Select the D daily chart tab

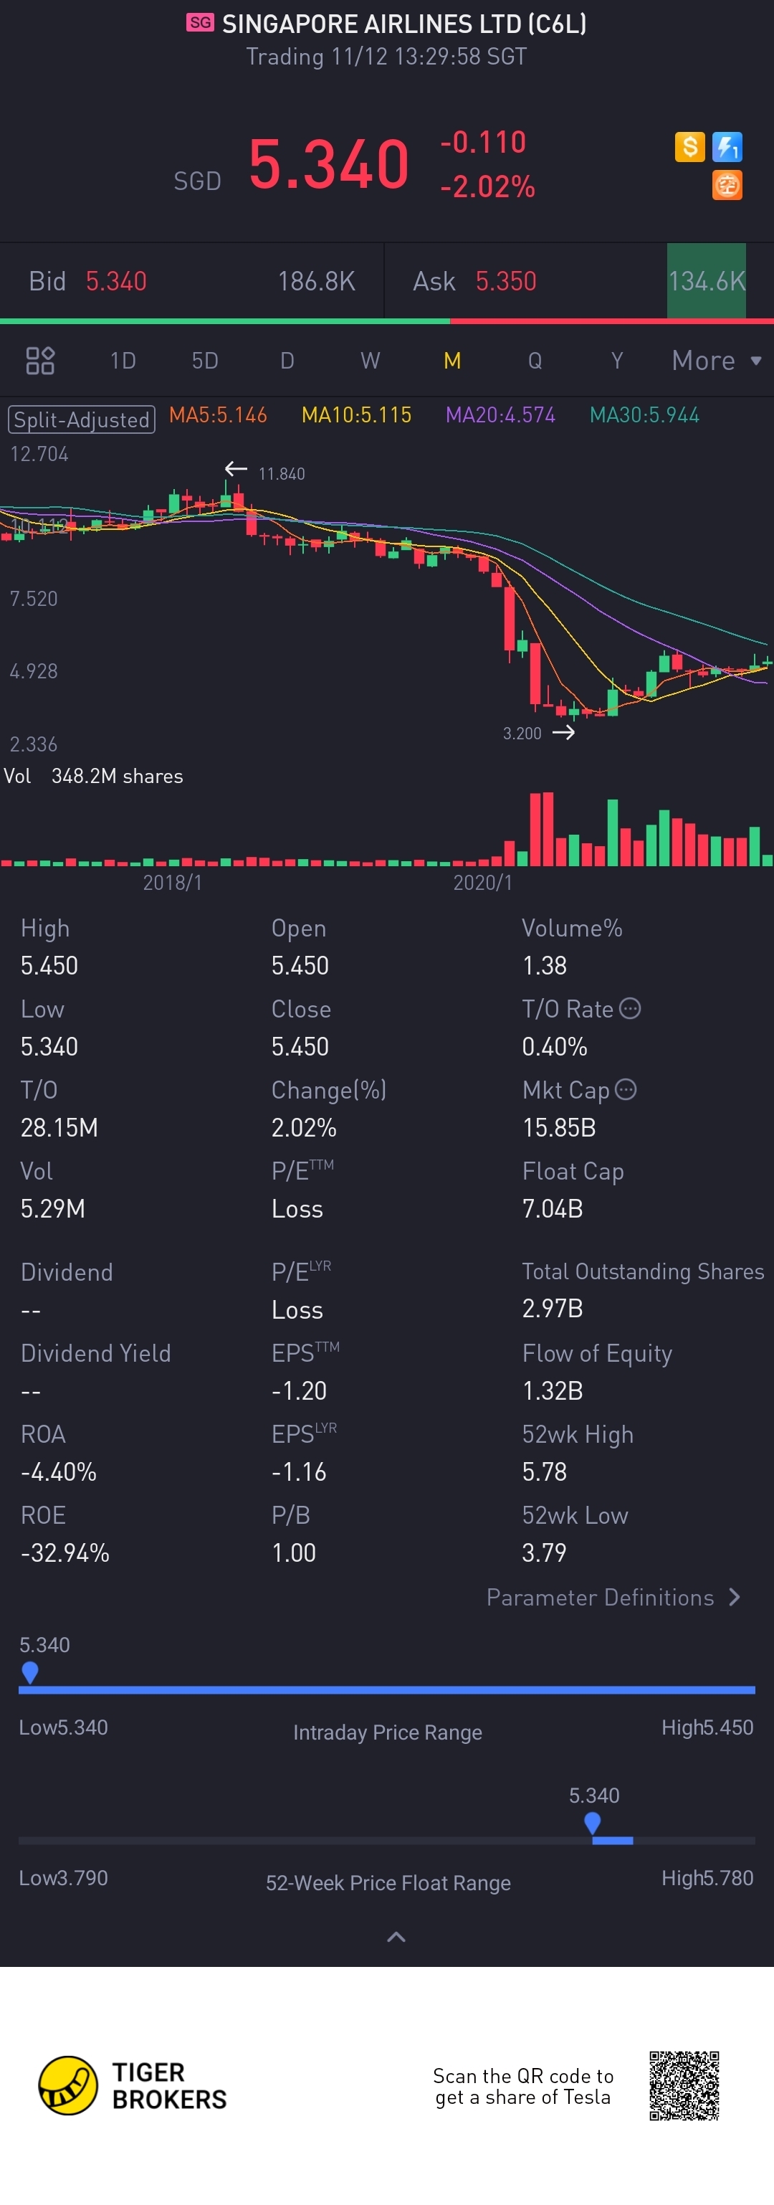tap(287, 361)
